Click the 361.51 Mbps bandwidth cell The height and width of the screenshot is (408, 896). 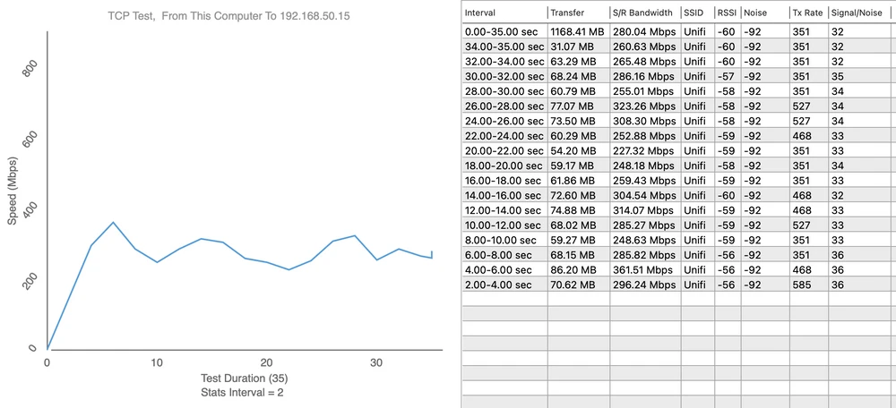tap(643, 269)
